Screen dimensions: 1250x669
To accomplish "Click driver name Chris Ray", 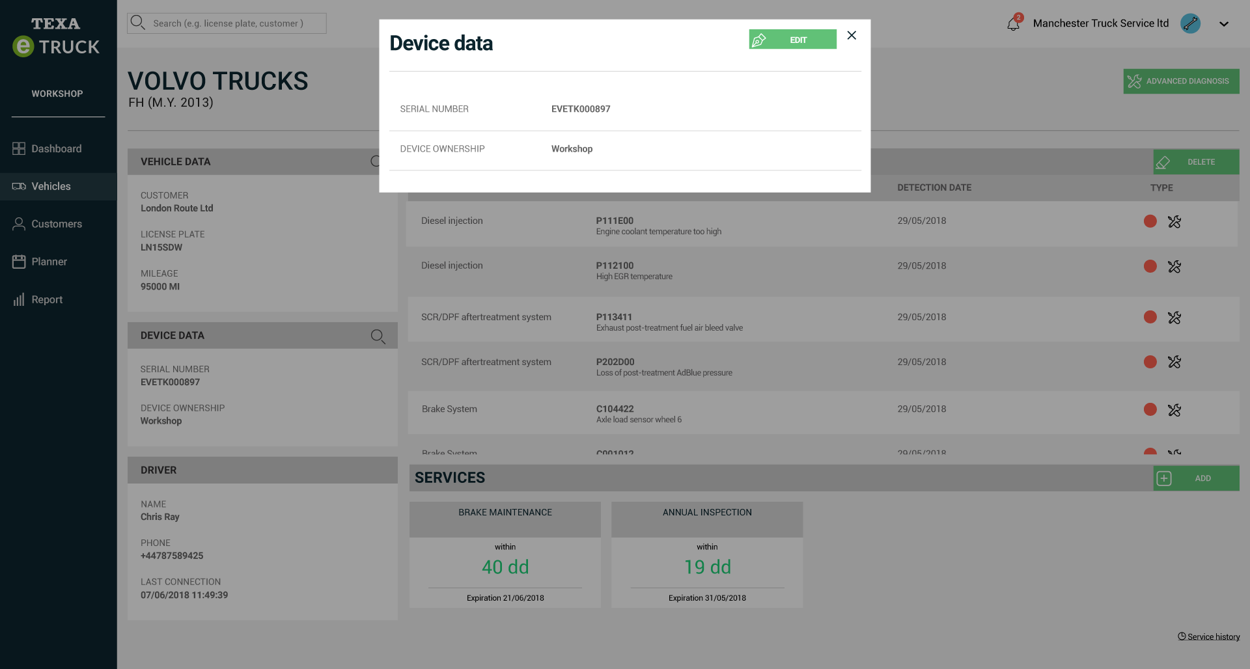I will [160, 517].
